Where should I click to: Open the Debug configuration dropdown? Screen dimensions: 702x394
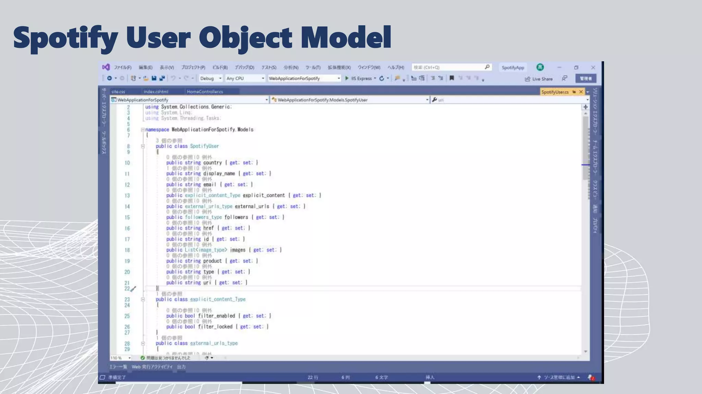211,78
